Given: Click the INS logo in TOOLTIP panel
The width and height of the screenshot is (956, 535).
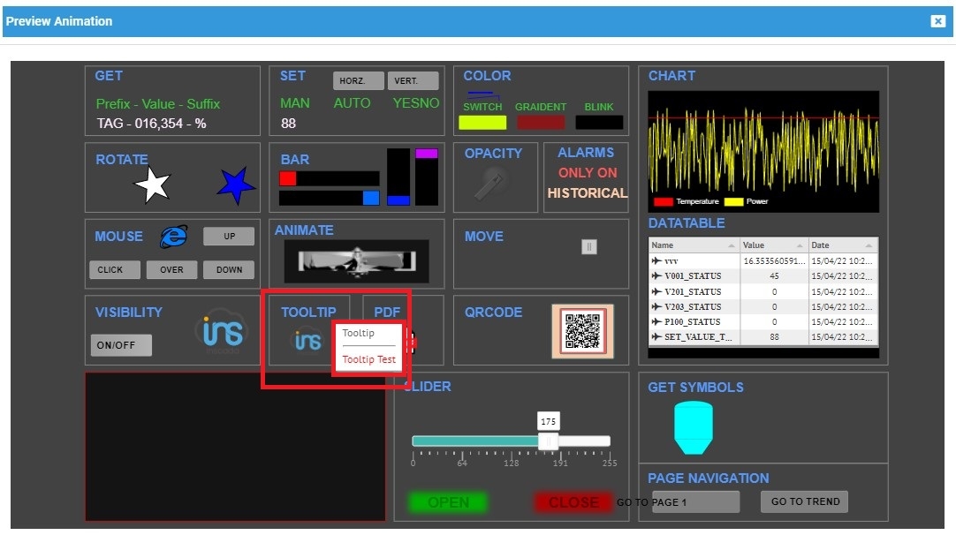Looking at the screenshot, I should point(307,340).
